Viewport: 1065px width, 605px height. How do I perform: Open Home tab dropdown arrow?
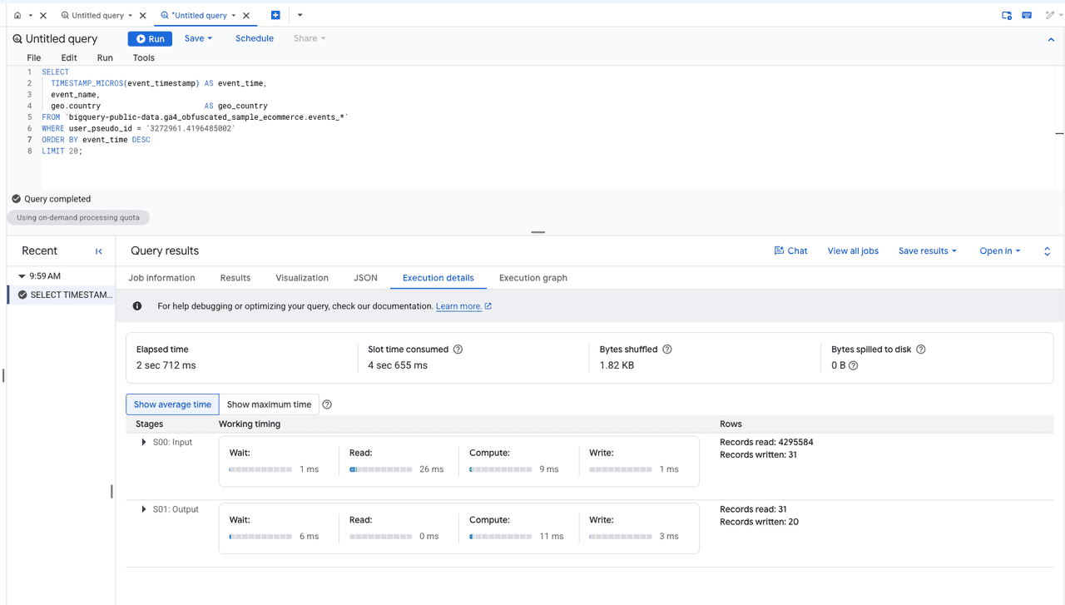30,15
